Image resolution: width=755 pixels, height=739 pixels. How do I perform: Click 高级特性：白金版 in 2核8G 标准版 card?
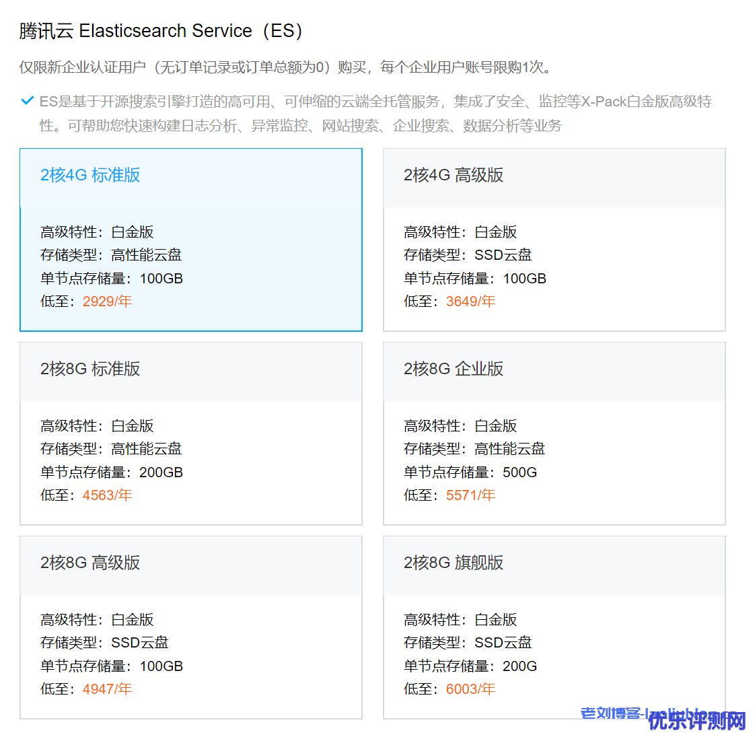click(97, 426)
